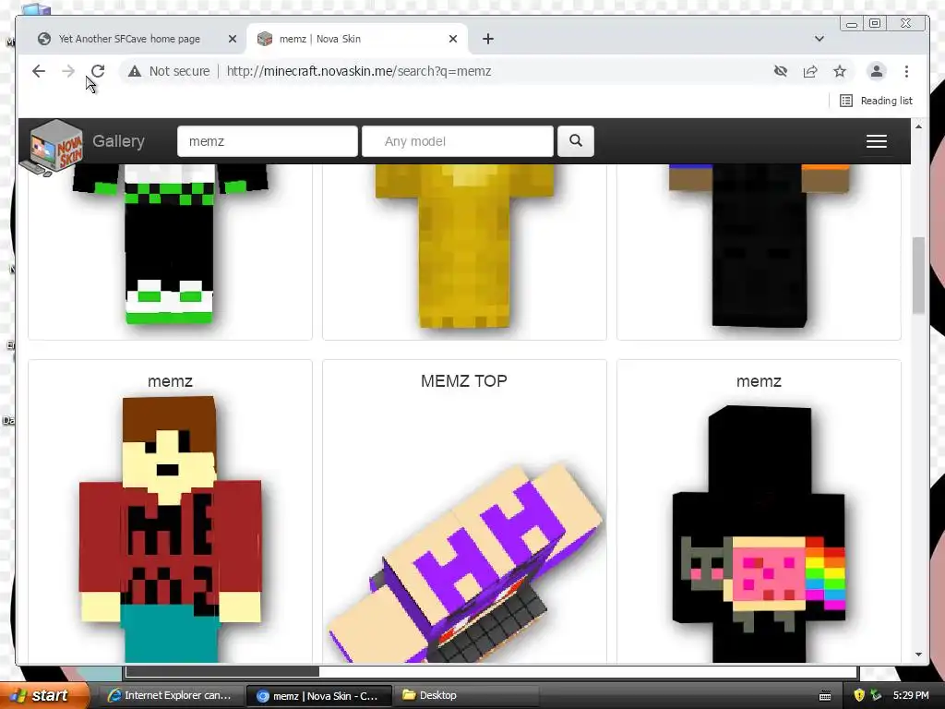Click the address bar URL
Viewport: 945px width, 709px height.
[x=359, y=71]
